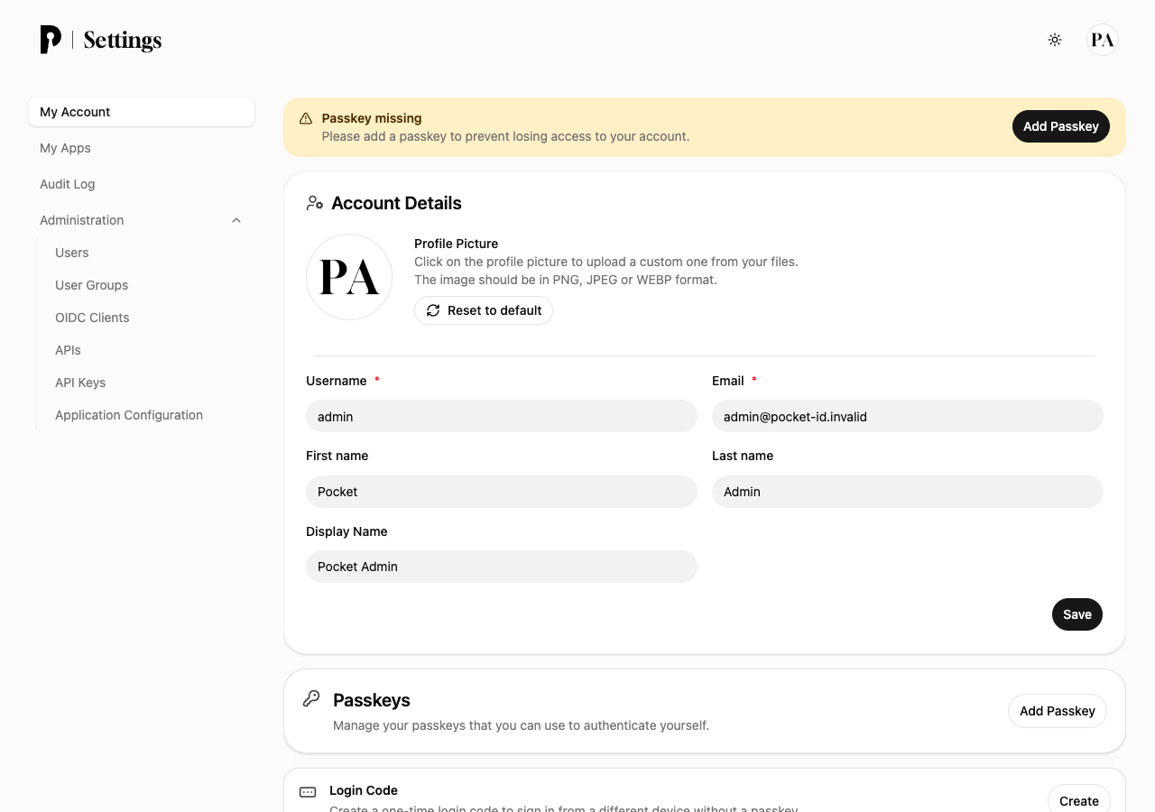
Task: Click into the First name field
Action: click(x=502, y=492)
